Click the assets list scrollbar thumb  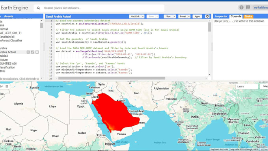41,25
